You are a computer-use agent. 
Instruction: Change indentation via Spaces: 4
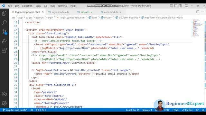point(147,110)
